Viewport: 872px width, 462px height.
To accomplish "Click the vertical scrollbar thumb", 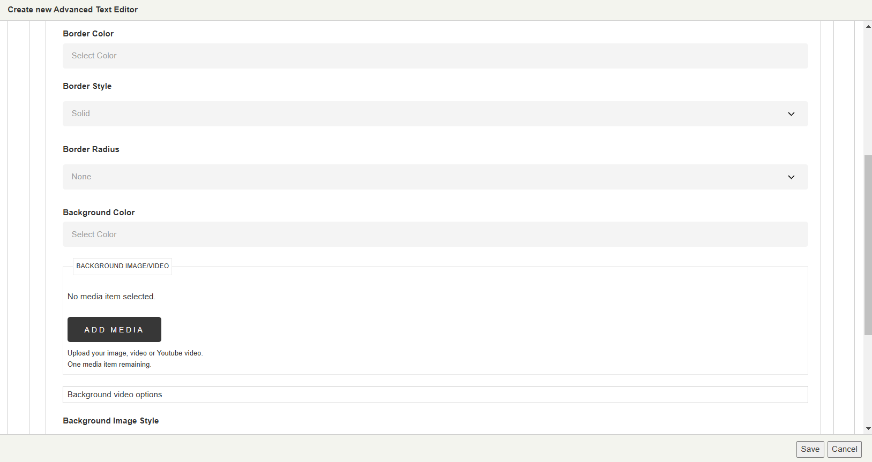I will 868,245.
